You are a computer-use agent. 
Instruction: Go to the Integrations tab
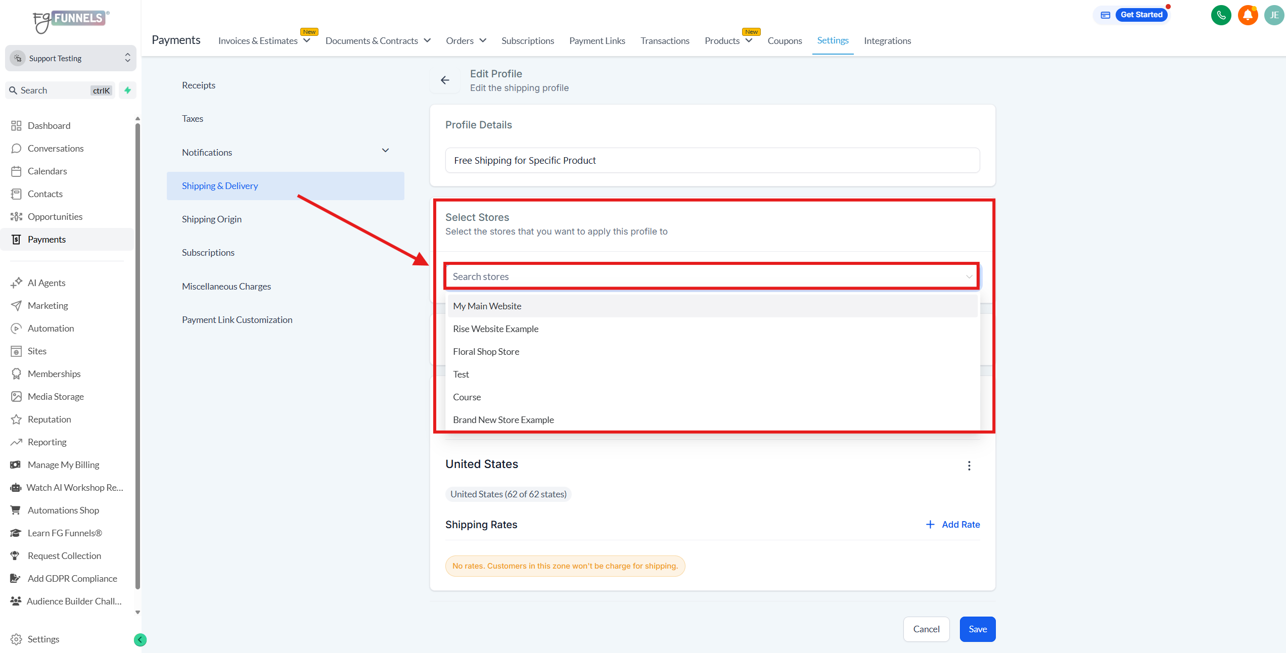(x=887, y=40)
